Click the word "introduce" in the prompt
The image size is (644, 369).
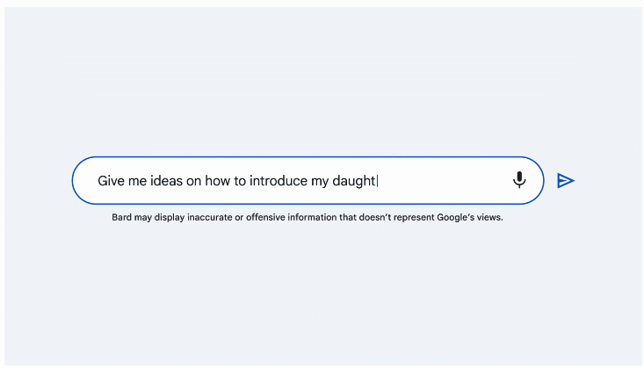[x=278, y=180]
